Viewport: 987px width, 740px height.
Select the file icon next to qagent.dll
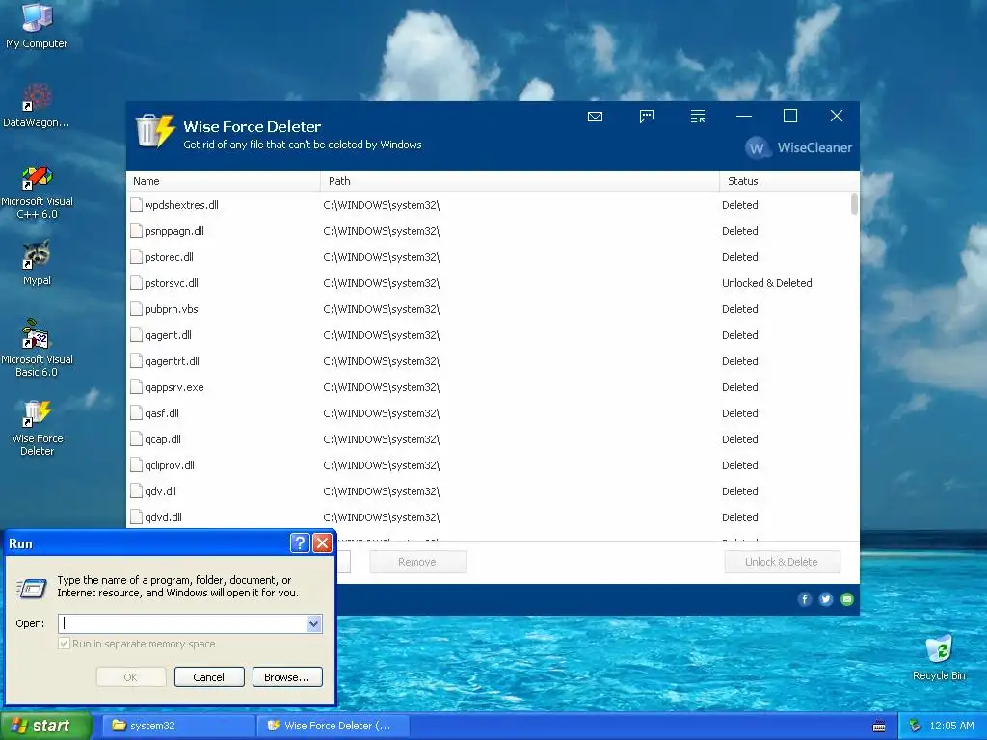136,334
